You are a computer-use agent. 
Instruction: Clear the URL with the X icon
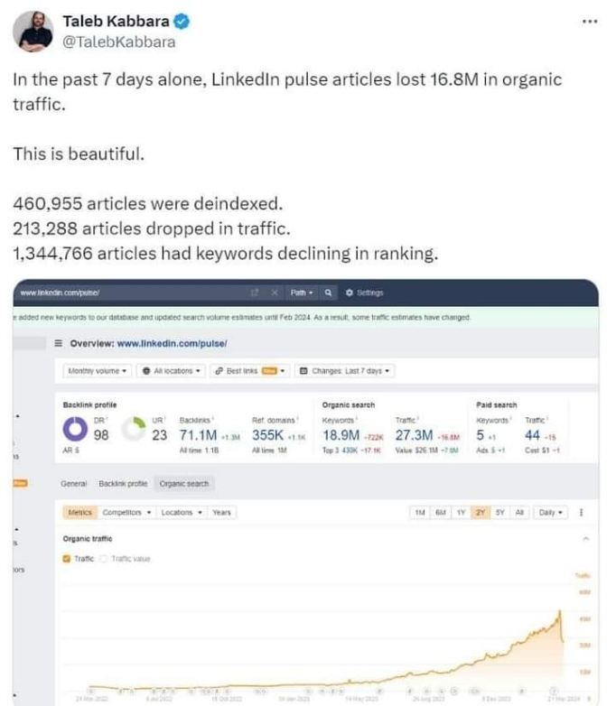[x=275, y=293]
